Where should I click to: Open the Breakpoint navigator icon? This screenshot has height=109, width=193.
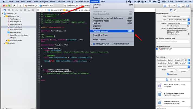pos(29,10)
